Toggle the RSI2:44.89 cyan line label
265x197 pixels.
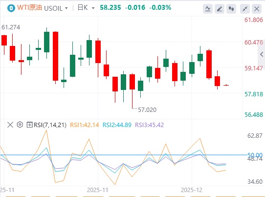pos(117,125)
